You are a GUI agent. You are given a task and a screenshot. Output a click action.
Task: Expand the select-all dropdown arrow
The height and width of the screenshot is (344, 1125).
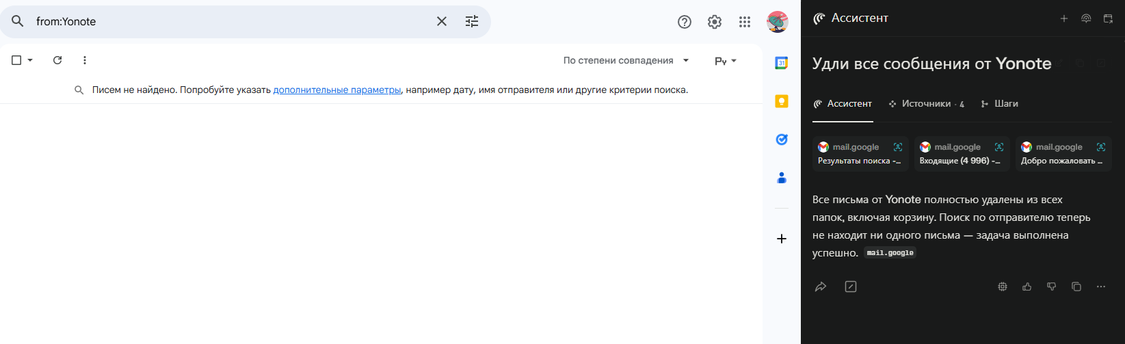coord(30,60)
